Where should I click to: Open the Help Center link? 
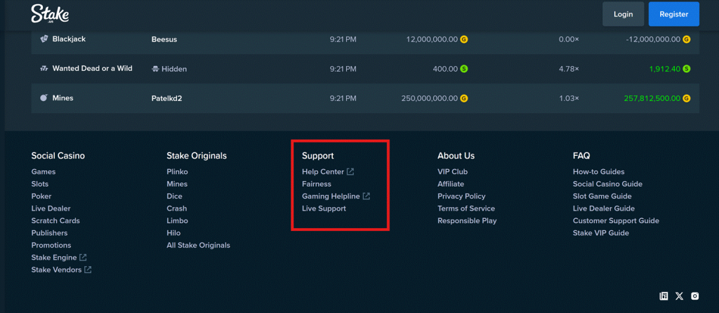coord(323,172)
